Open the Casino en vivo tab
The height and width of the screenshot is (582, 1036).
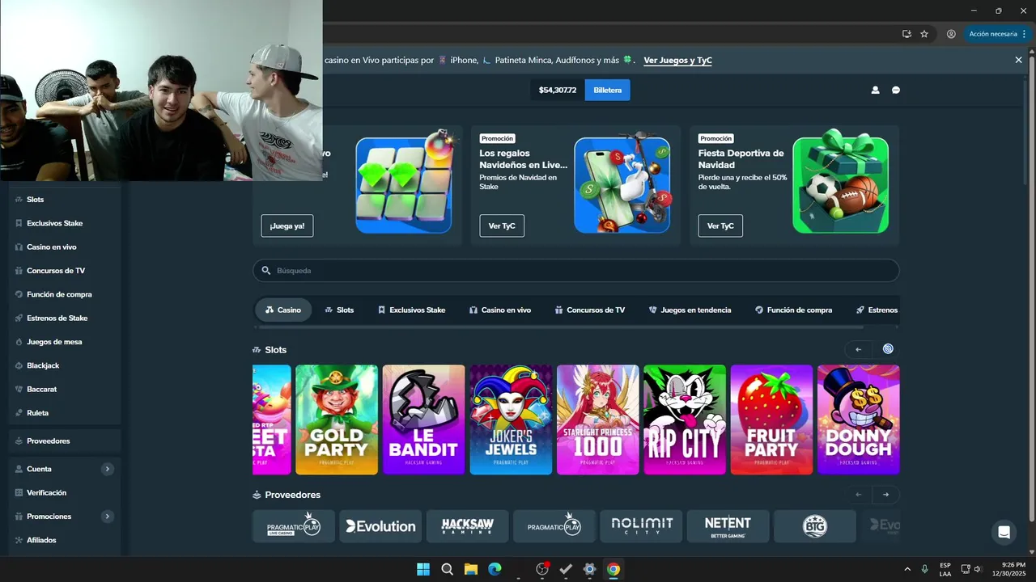tap(500, 310)
